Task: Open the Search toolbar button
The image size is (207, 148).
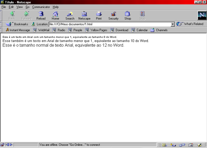Action: coord(70,15)
